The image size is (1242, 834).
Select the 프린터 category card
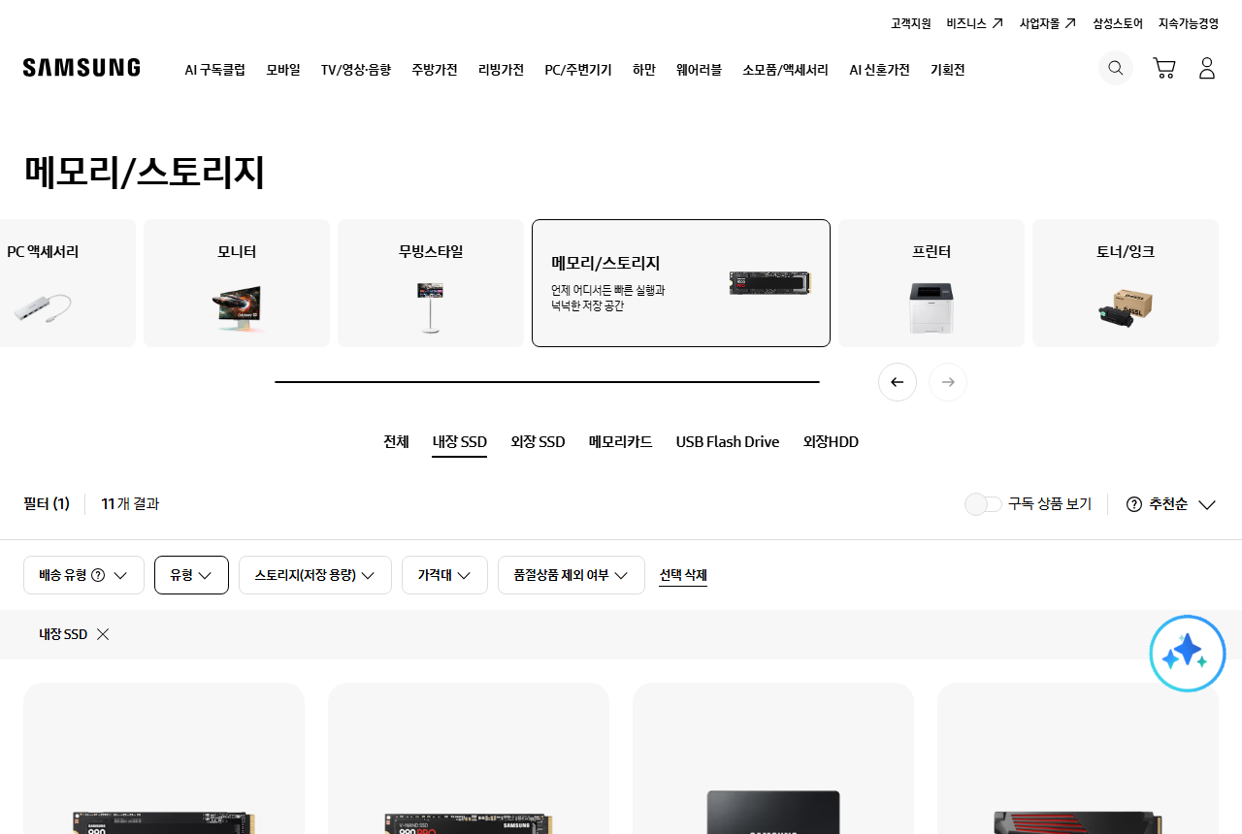click(x=931, y=283)
